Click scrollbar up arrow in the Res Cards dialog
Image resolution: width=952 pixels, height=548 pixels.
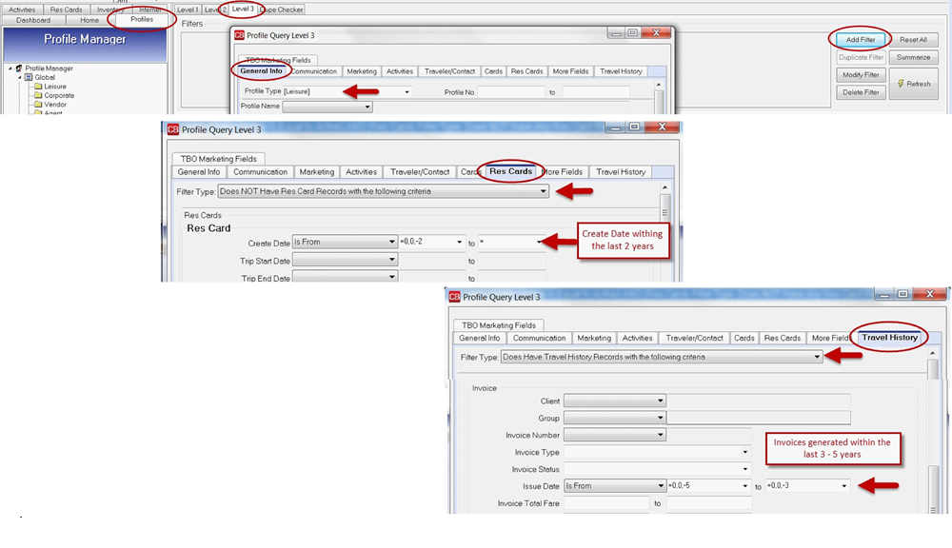(x=664, y=187)
